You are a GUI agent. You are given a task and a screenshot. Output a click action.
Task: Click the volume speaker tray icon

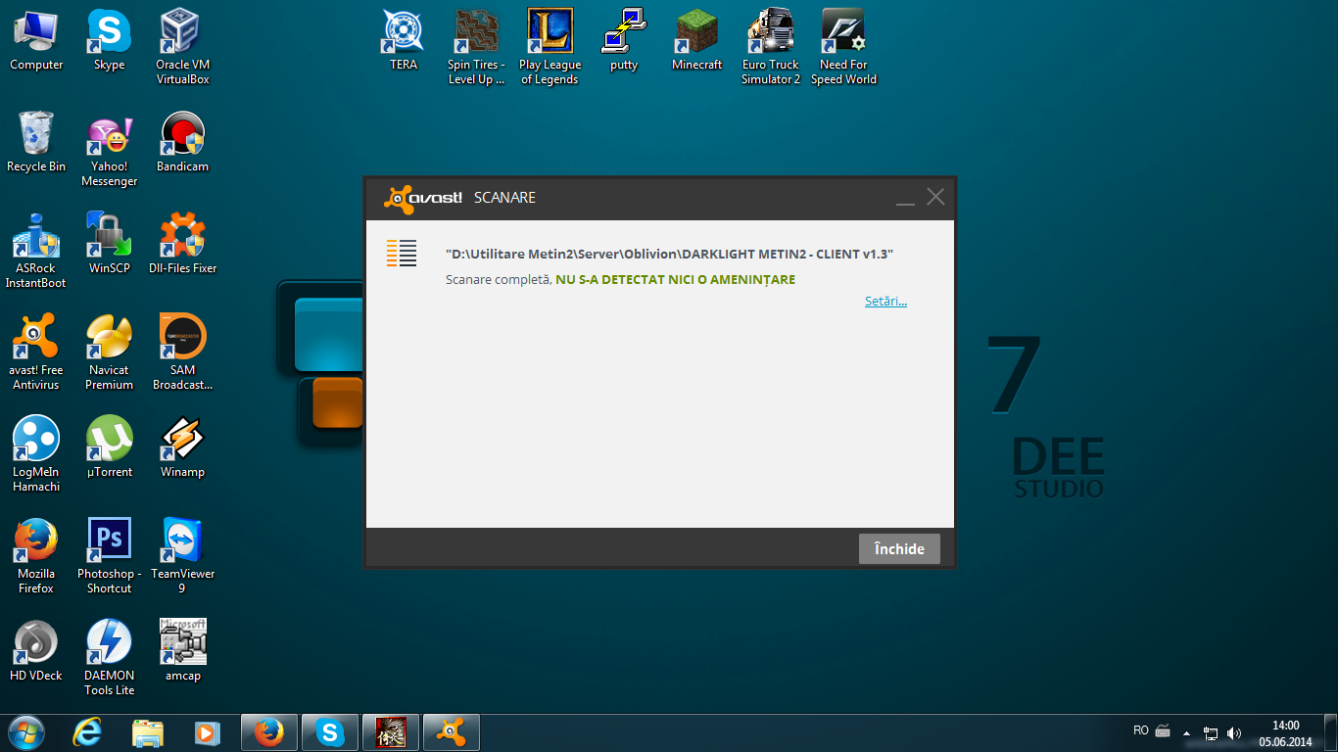[1234, 732]
